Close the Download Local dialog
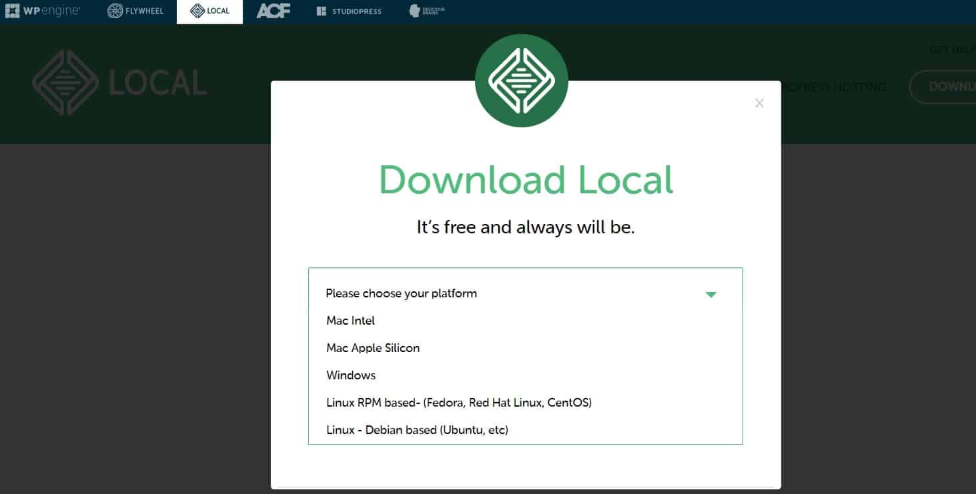 759,103
